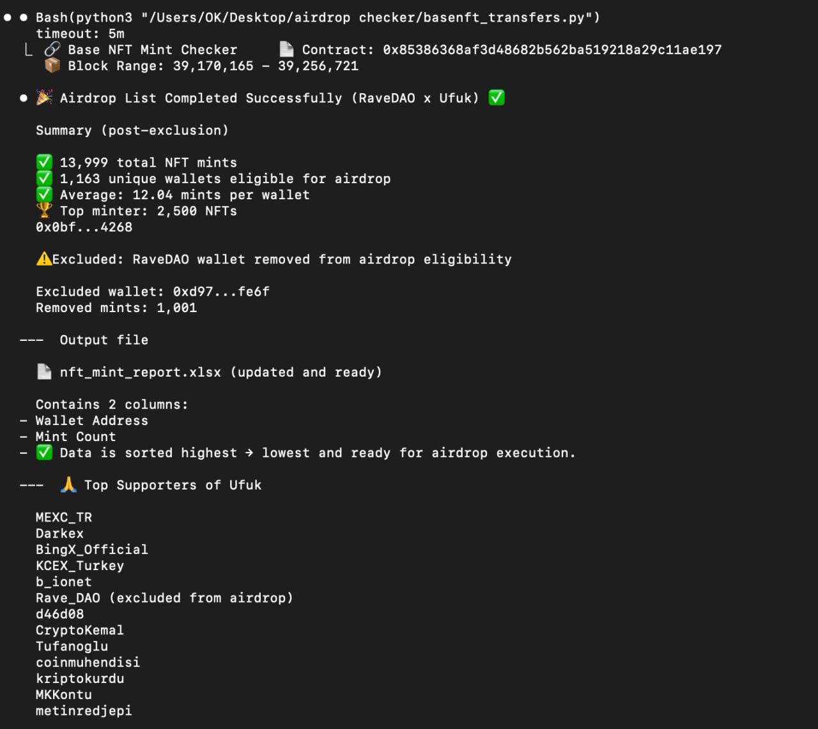Click the green checkmark beside 1,163 unique wallets
This screenshot has width=818, height=729.
44,179
